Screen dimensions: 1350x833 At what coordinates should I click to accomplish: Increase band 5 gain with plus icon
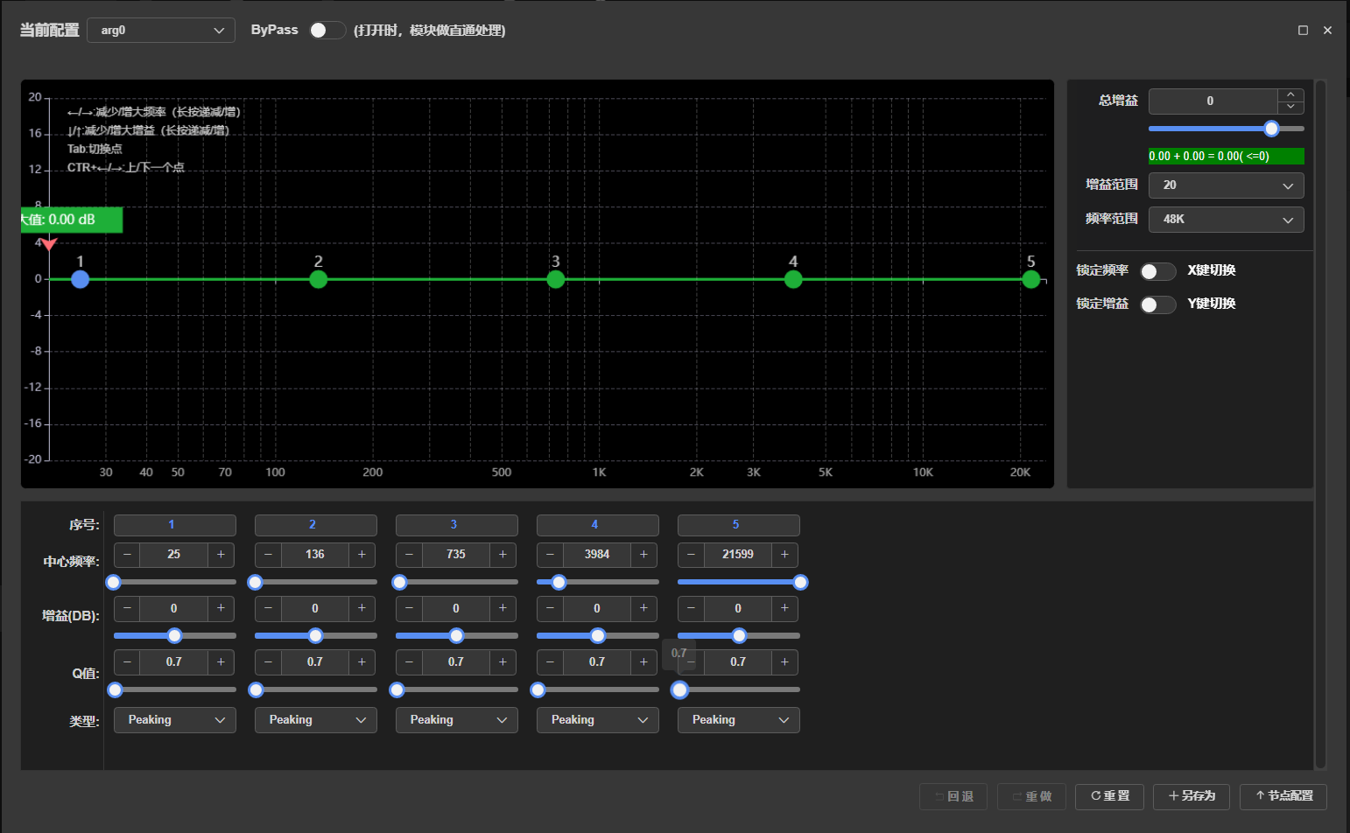pyautogui.click(x=784, y=609)
